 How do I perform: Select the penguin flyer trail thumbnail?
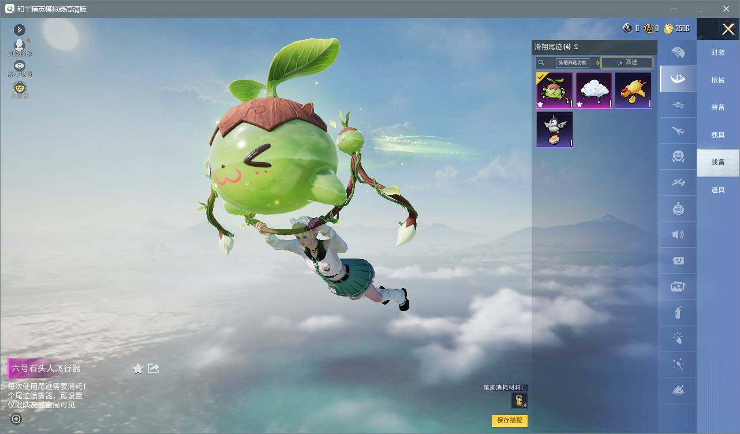click(x=555, y=130)
